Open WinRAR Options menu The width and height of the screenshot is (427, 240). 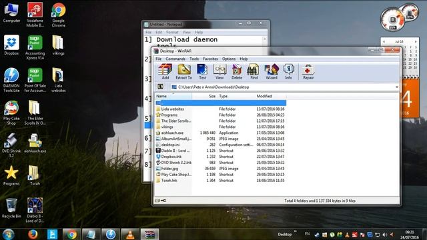click(229, 59)
